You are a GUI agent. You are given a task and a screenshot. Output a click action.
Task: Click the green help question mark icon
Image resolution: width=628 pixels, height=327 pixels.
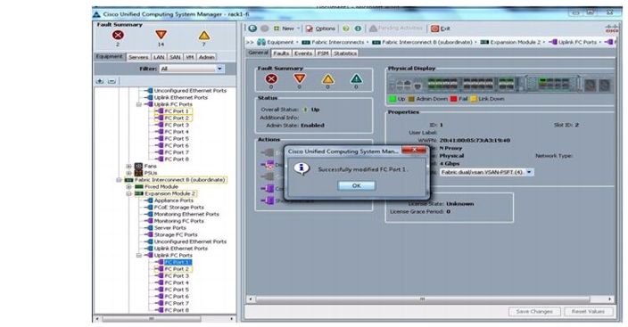tap(346, 29)
